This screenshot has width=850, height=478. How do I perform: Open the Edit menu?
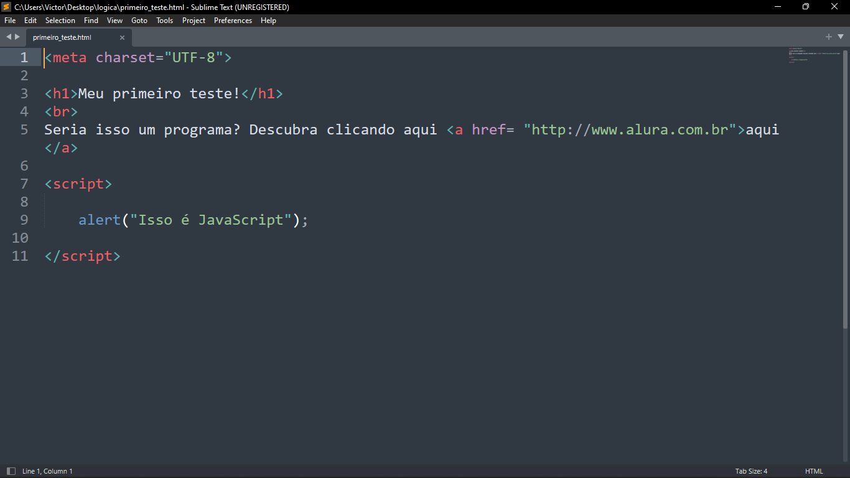(30, 21)
